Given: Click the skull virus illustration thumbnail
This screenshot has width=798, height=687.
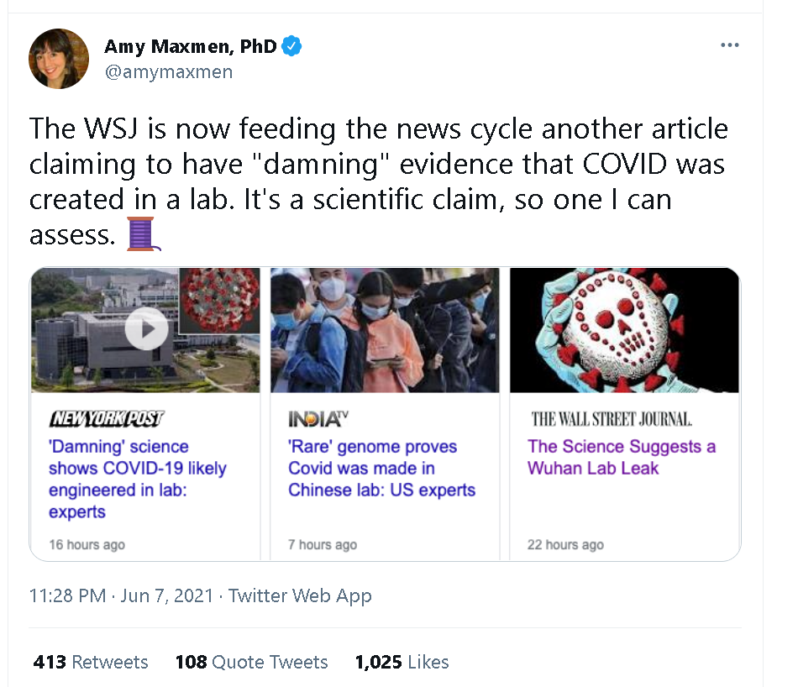Looking at the screenshot, I should 624,330.
